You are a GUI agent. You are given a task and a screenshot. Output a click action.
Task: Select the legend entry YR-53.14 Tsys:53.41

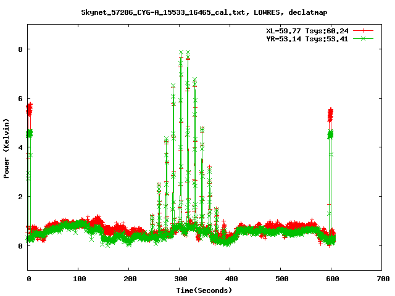(x=307, y=39)
